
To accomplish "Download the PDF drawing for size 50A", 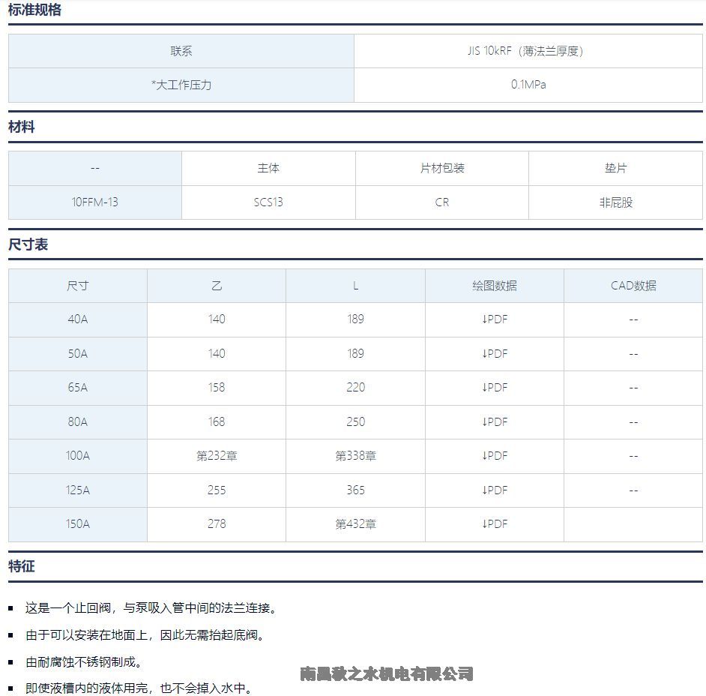I will click(x=494, y=353).
